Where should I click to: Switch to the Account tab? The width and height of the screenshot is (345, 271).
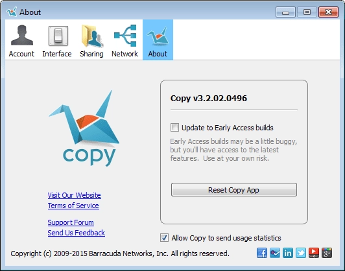tap(21, 40)
